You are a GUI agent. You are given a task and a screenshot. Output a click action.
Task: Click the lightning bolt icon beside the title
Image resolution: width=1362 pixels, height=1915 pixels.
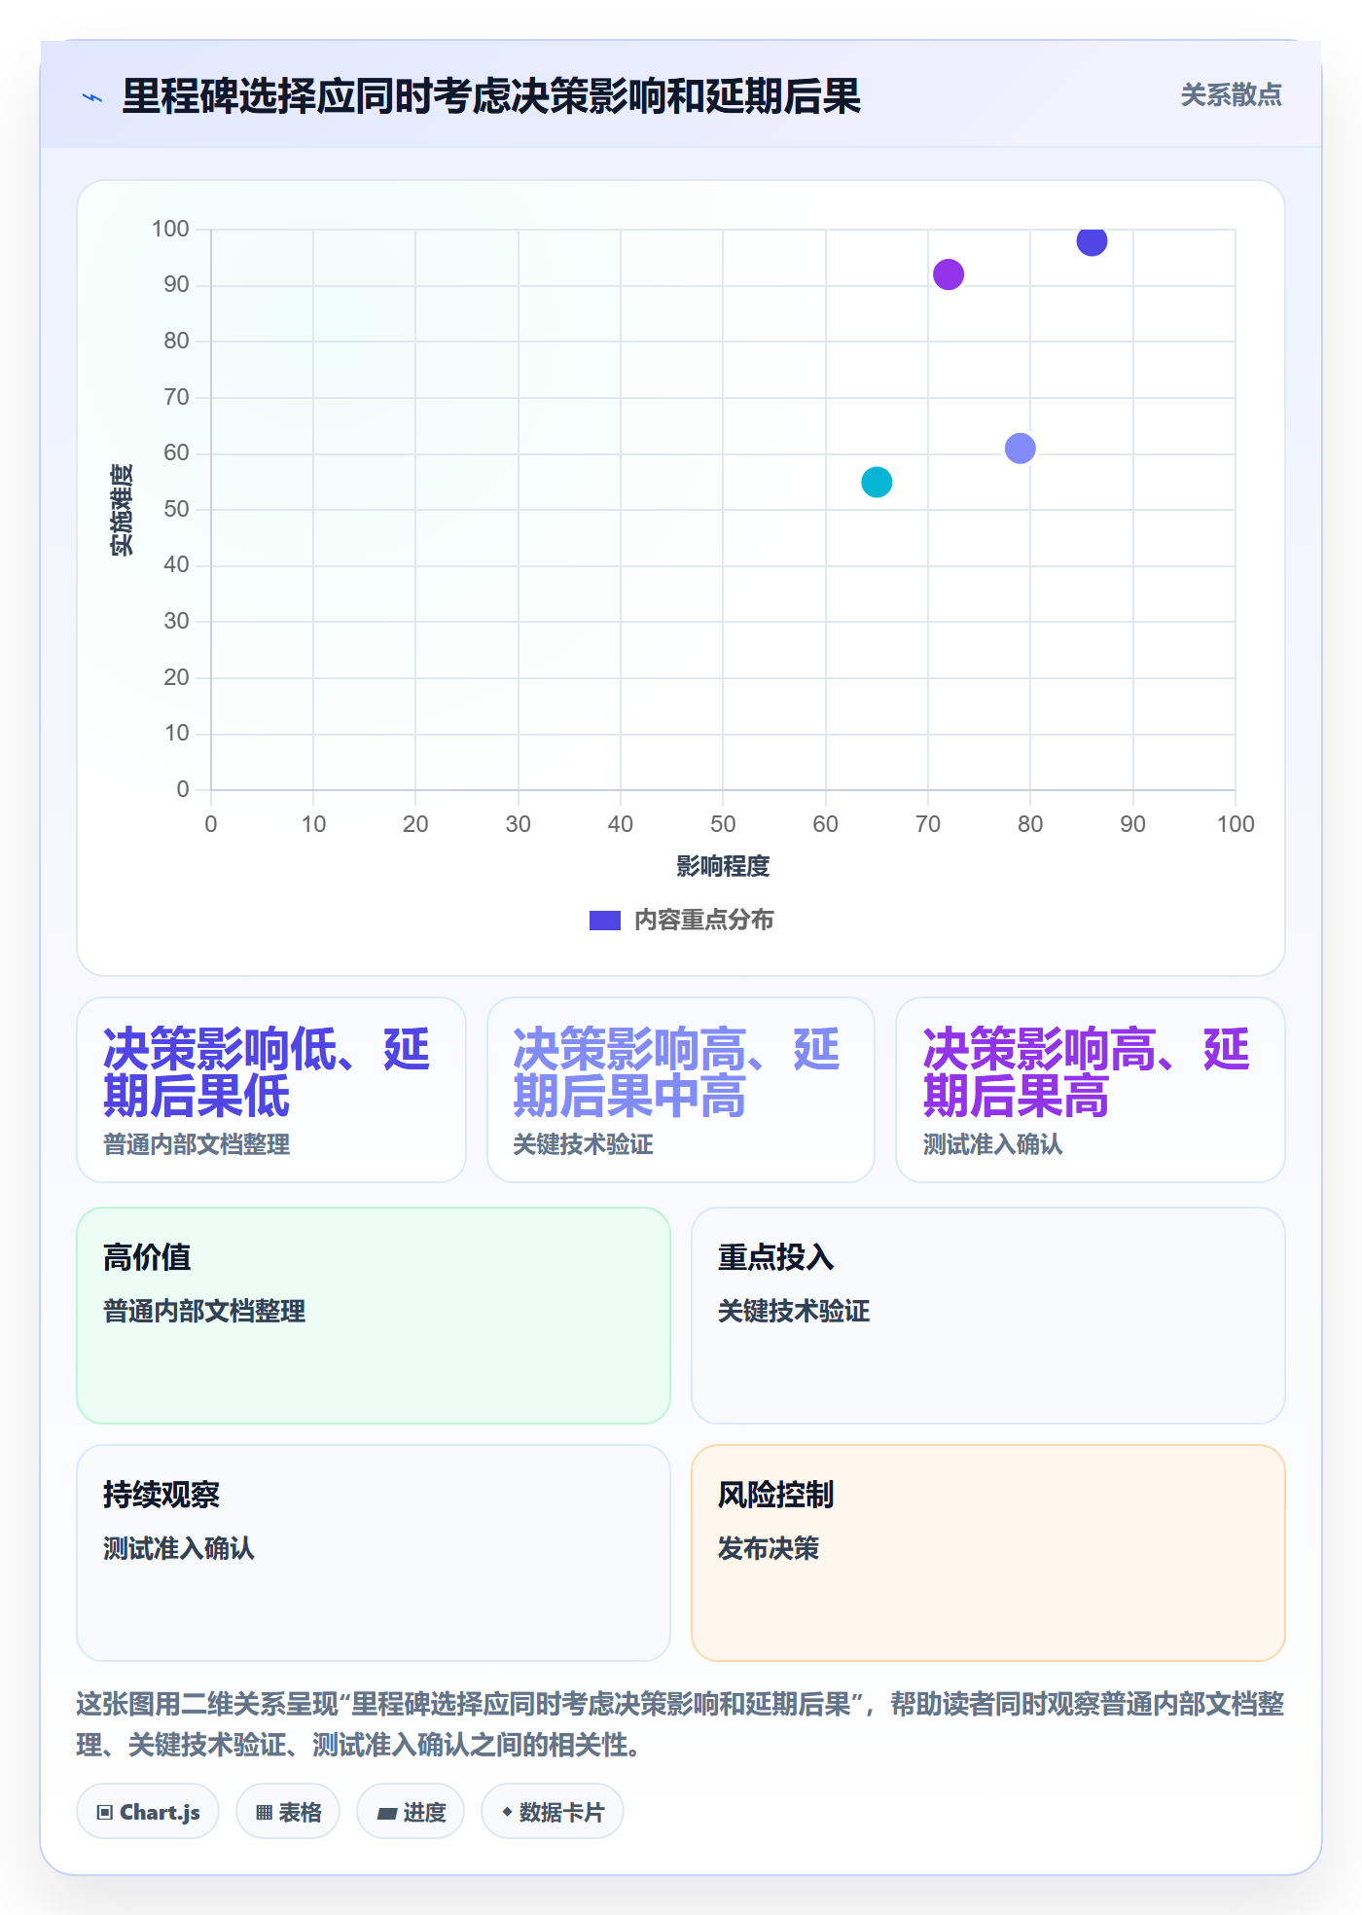[x=92, y=97]
